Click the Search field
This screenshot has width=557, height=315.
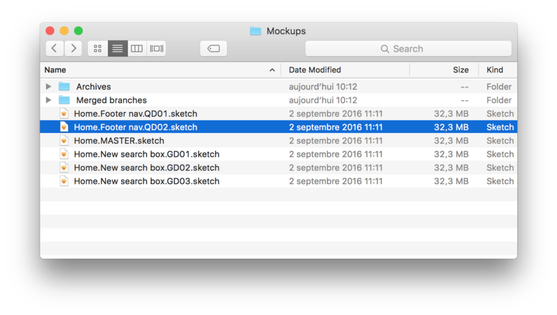pos(409,49)
